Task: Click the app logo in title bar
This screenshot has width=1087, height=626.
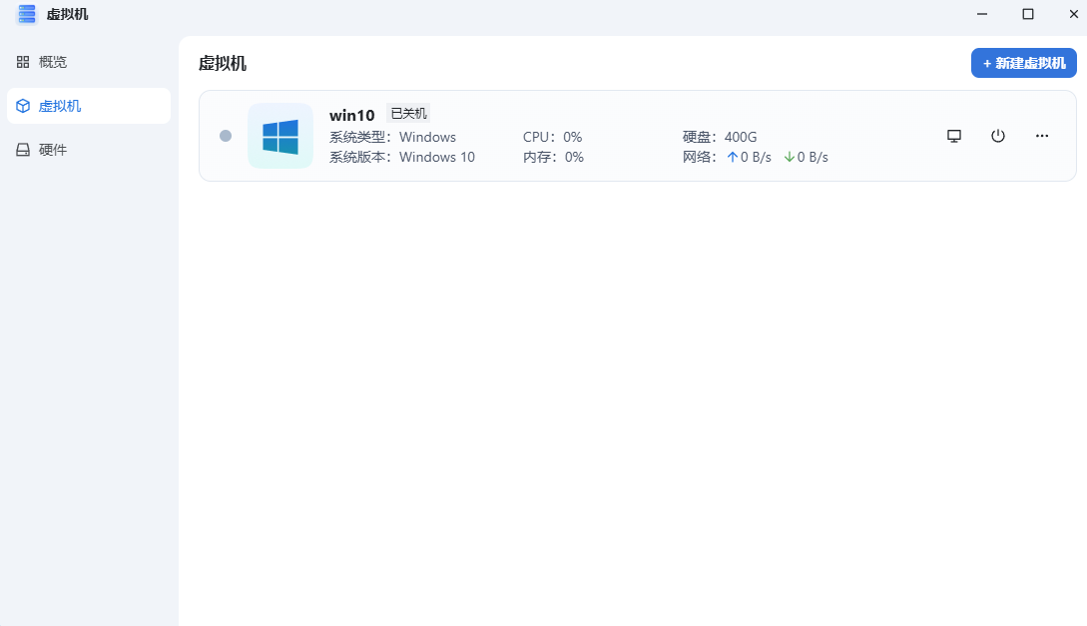Action: [x=27, y=14]
